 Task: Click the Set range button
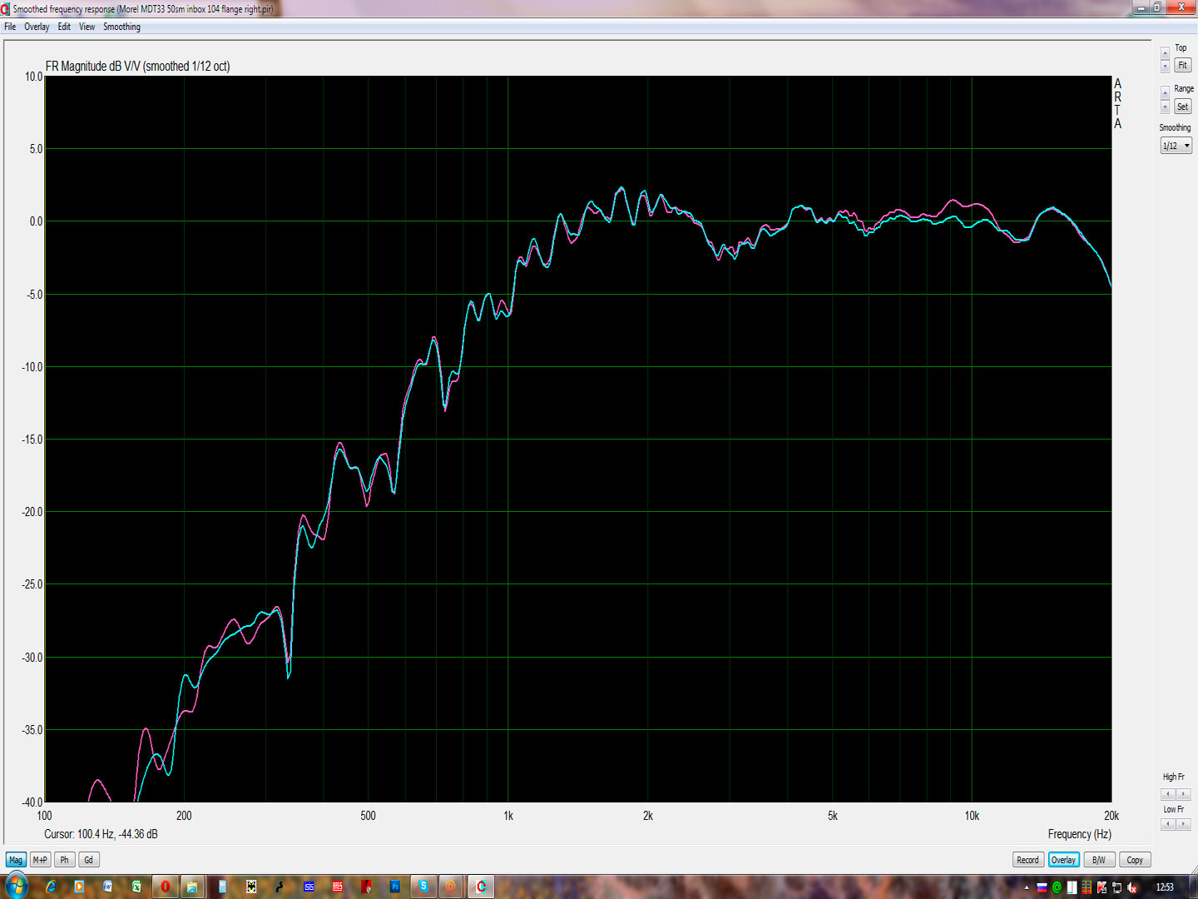[x=1183, y=107]
